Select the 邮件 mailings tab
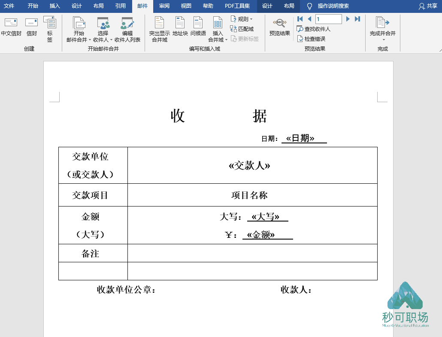The width and height of the screenshot is (442, 337). (142, 6)
